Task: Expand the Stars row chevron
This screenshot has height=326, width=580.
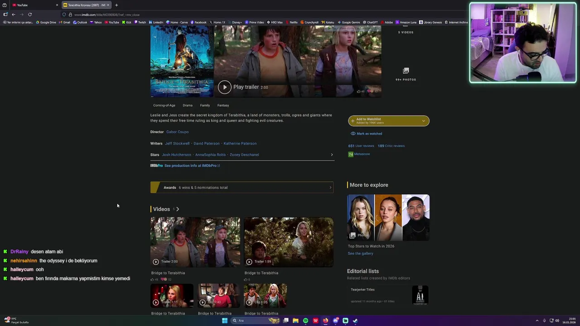Action: click(332, 155)
